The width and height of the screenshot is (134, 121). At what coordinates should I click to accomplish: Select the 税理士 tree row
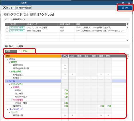33,78
